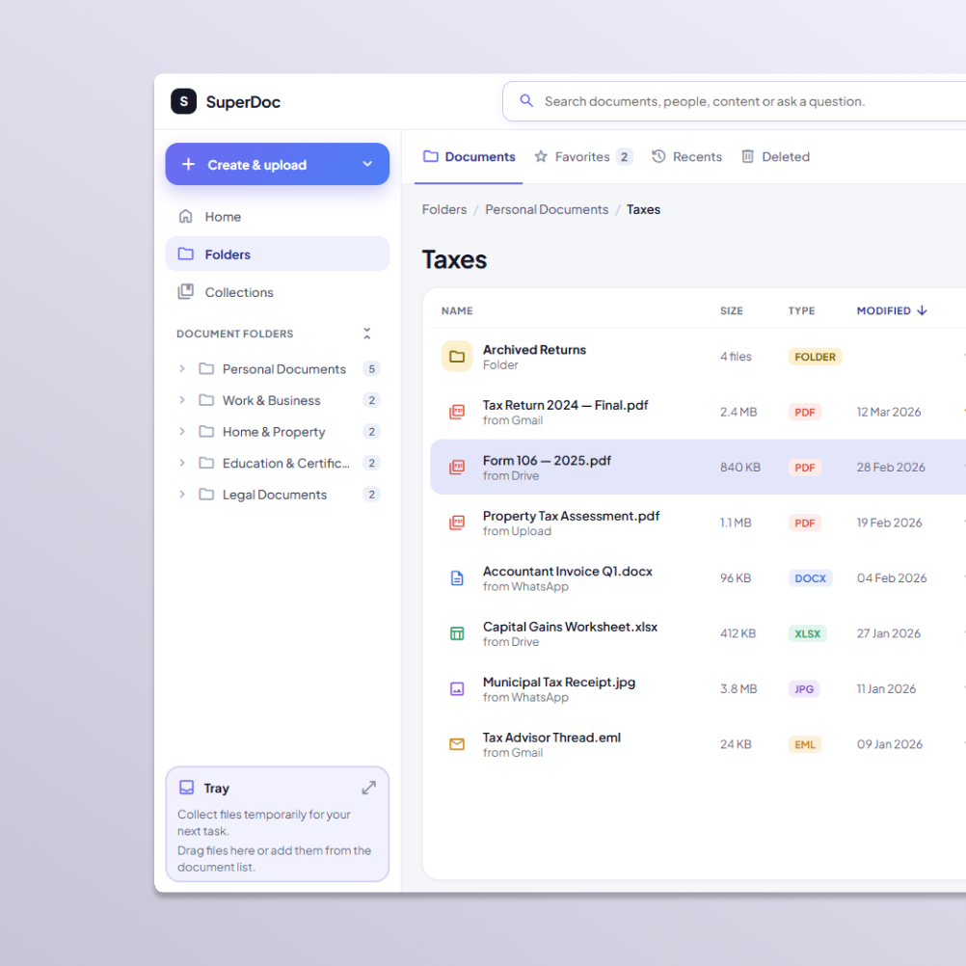
Task: Open Collections in the sidebar
Action: pyautogui.click(x=278, y=292)
